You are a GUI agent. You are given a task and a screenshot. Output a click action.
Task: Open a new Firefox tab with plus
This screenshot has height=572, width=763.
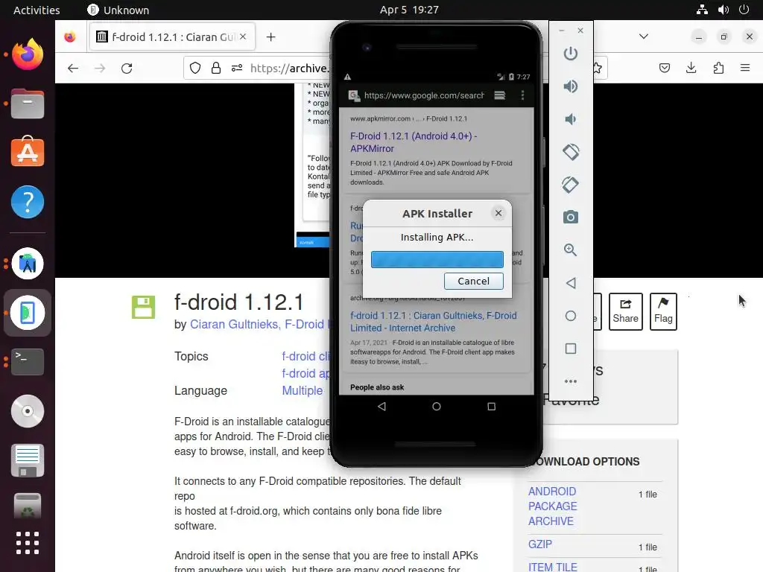[x=271, y=37]
